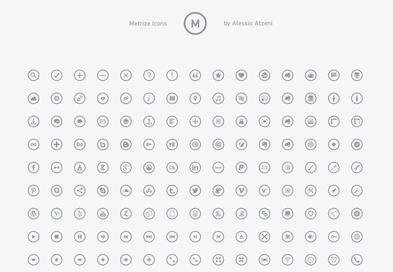Click the WordPress W icon
Viewport: 393px width, 272px height.
click(x=33, y=214)
